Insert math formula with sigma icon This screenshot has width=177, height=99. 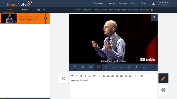pyautogui.click(x=99, y=76)
